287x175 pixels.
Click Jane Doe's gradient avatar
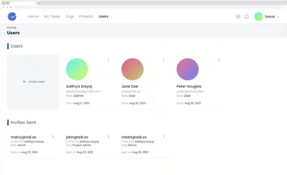(132, 69)
